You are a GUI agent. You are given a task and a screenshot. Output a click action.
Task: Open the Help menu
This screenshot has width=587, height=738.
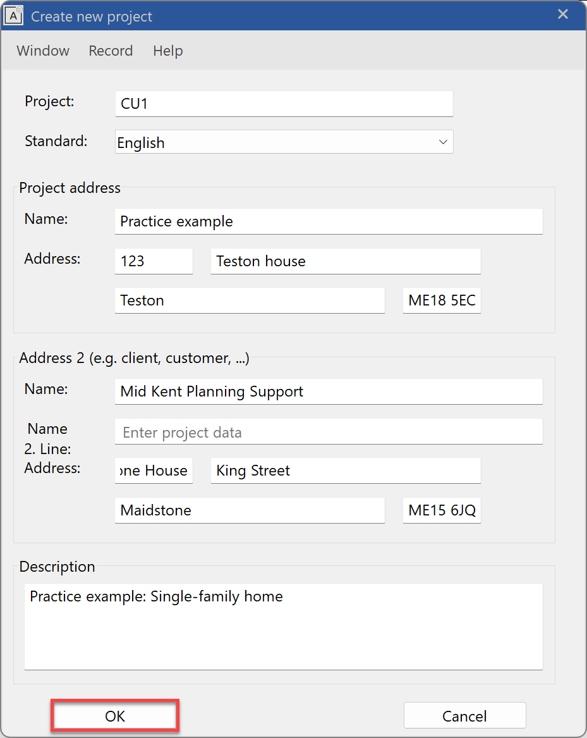coord(167,51)
